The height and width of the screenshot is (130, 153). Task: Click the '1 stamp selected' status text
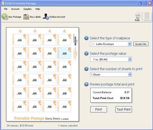click(x=68, y=125)
